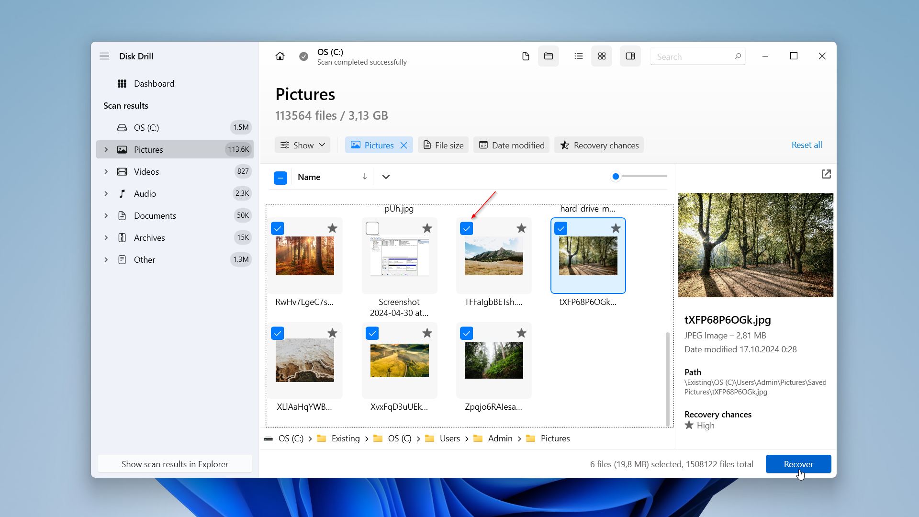Toggle checkbox on TFFaIgbBETsh... image
The width and height of the screenshot is (919, 517).
(467, 228)
